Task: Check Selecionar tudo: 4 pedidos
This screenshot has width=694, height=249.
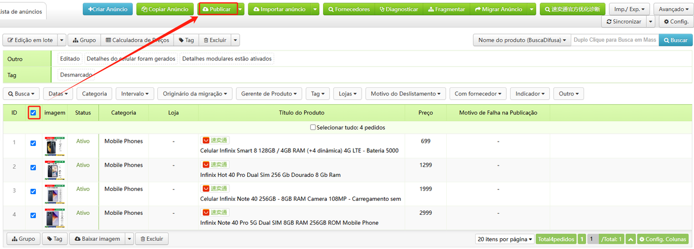Action: (313, 127)
